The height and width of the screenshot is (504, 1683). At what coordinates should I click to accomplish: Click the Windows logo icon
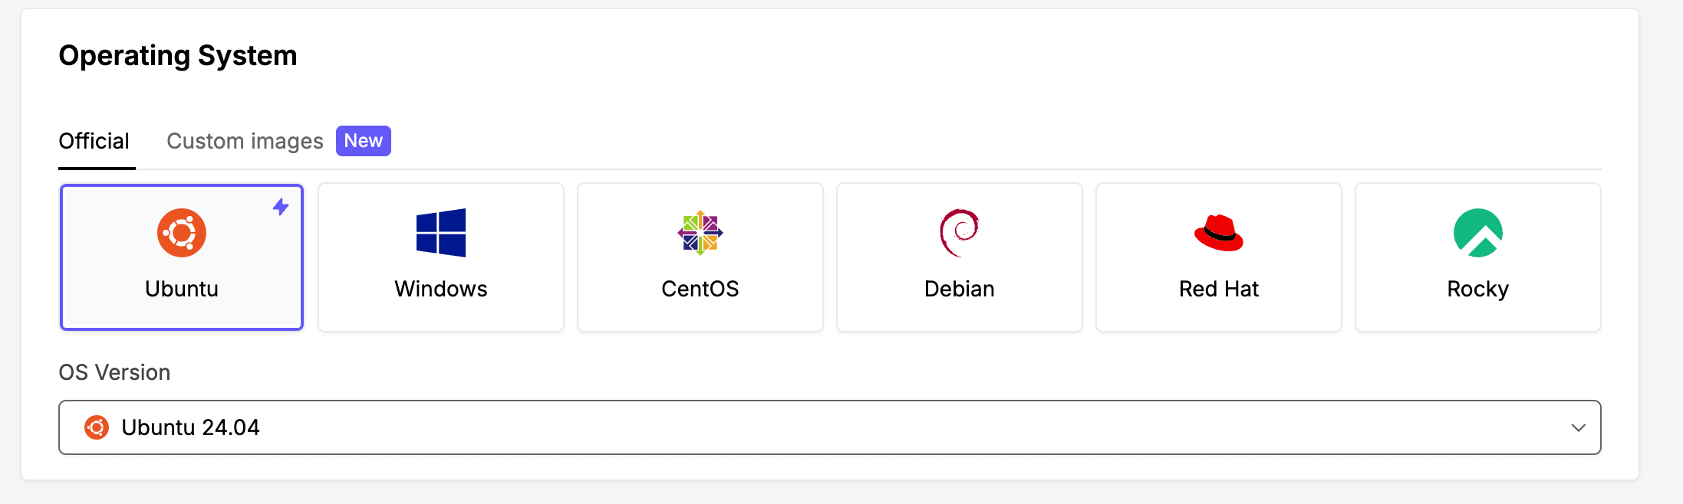[x=441, y=233]
